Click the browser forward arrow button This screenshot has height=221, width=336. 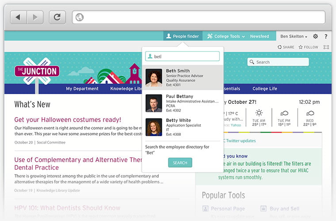click(35, 17)
